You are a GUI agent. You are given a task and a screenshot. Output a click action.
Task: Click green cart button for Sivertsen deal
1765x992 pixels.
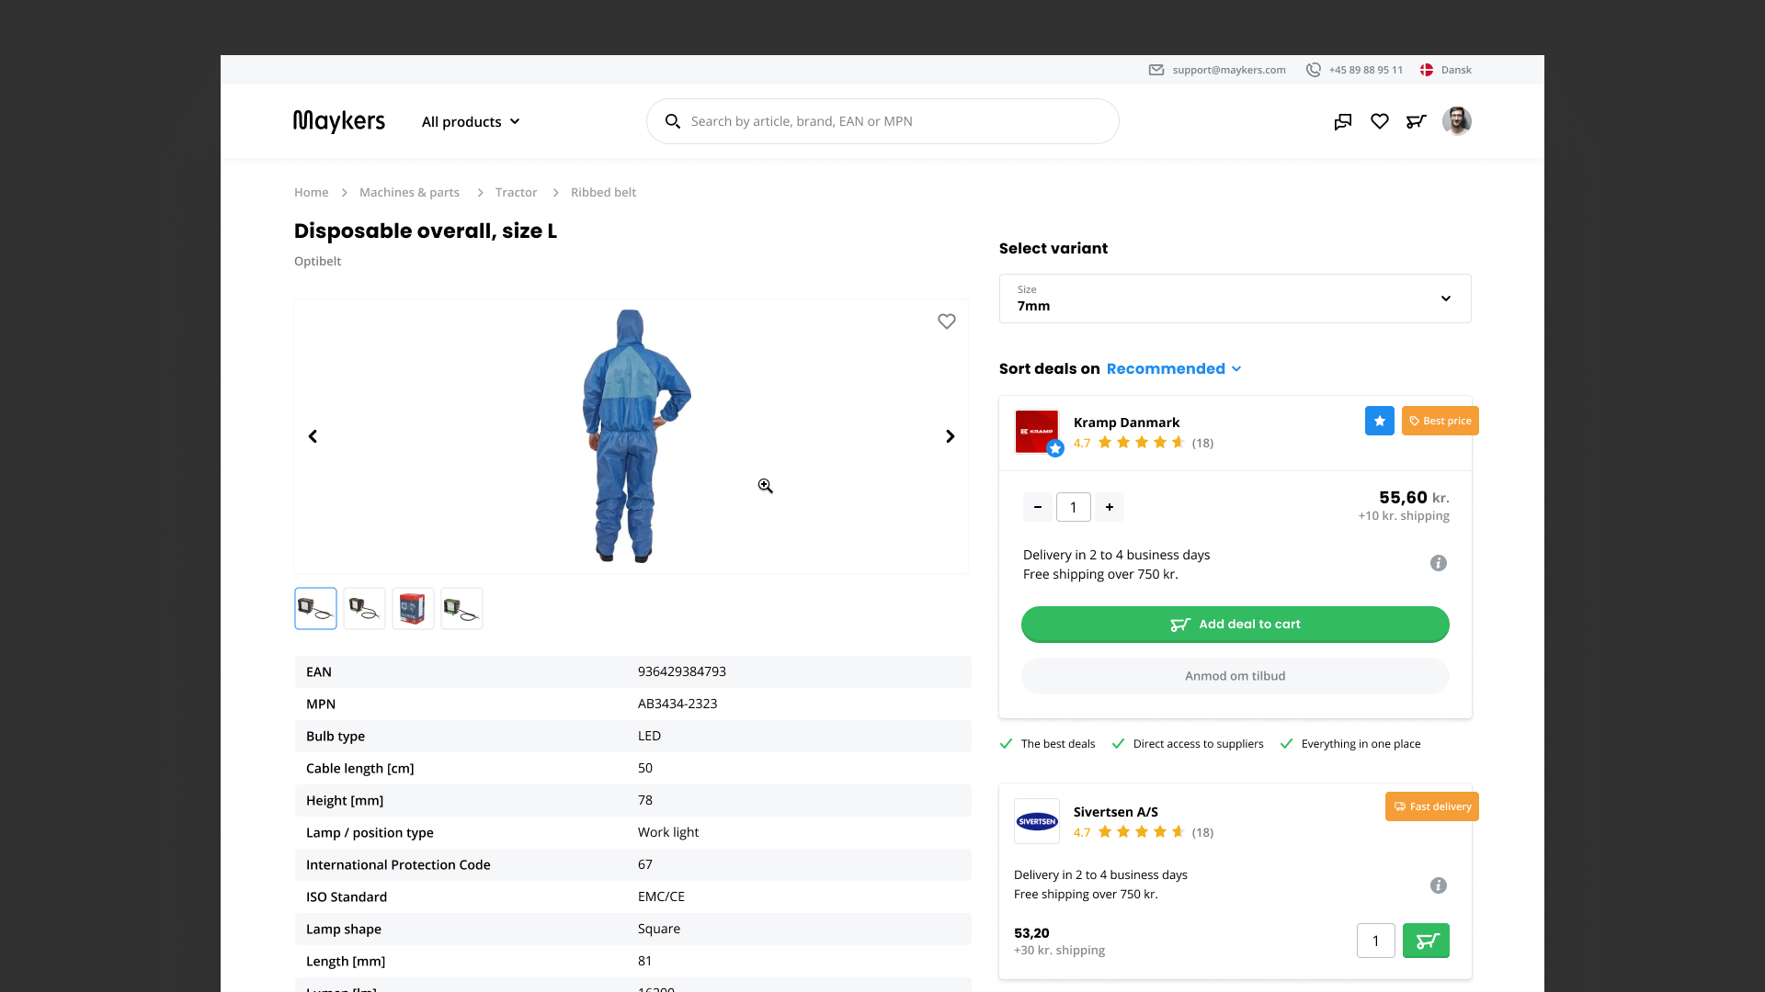(1426, 941)
